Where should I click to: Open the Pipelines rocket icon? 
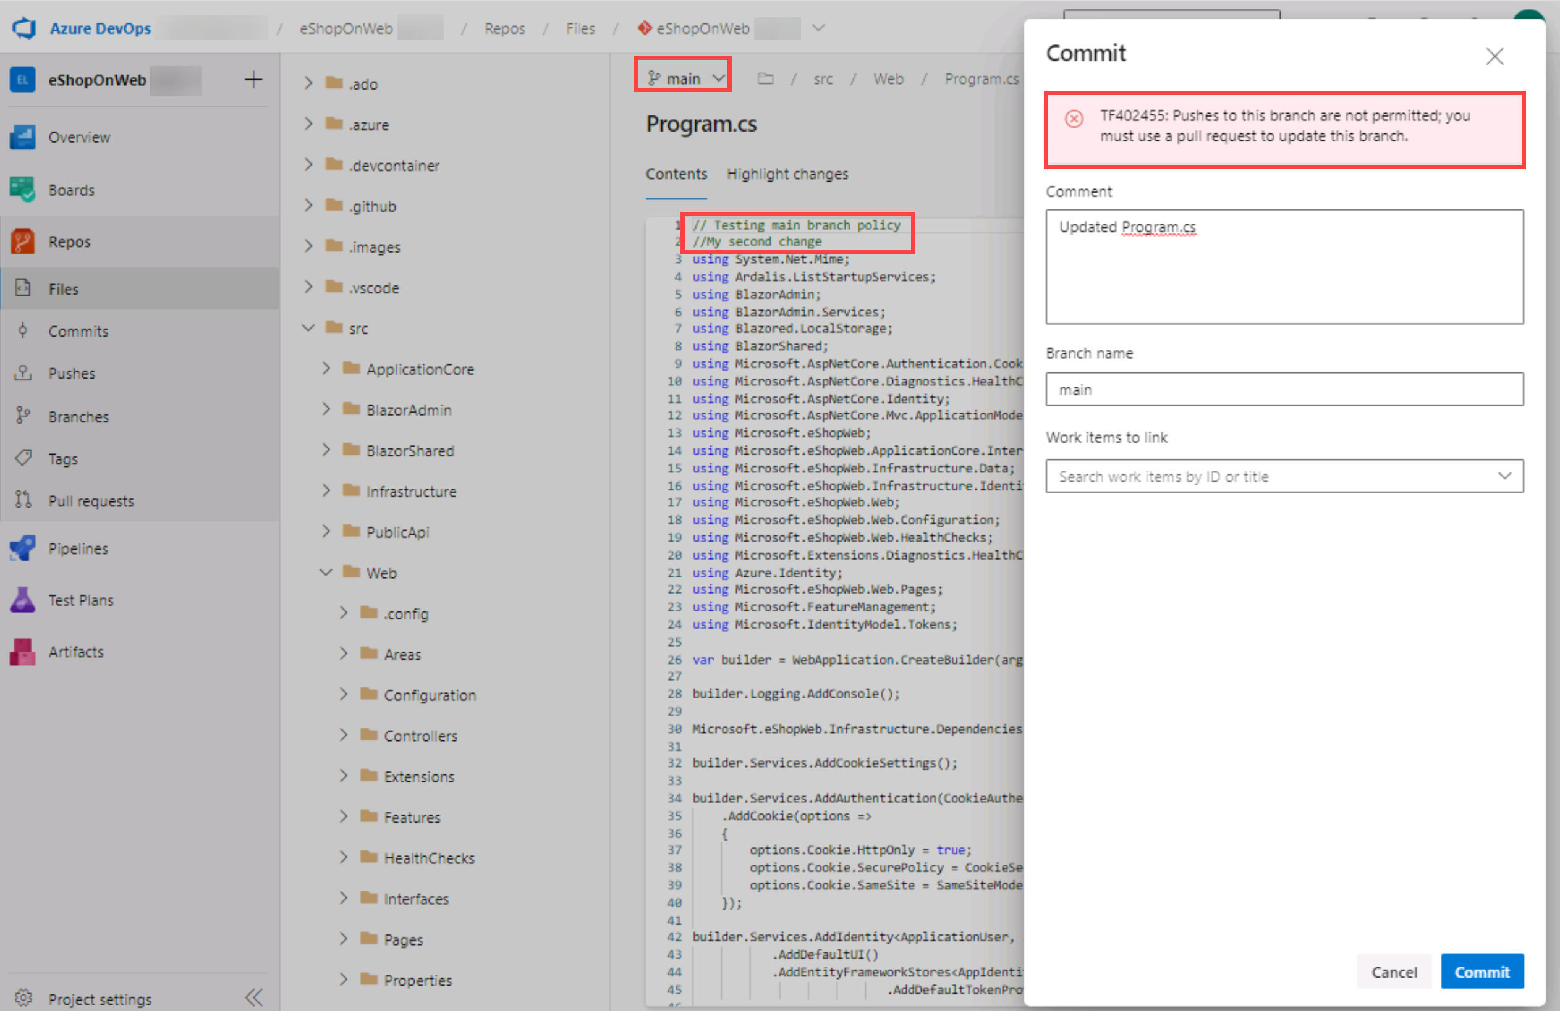(x=22, y=548)
